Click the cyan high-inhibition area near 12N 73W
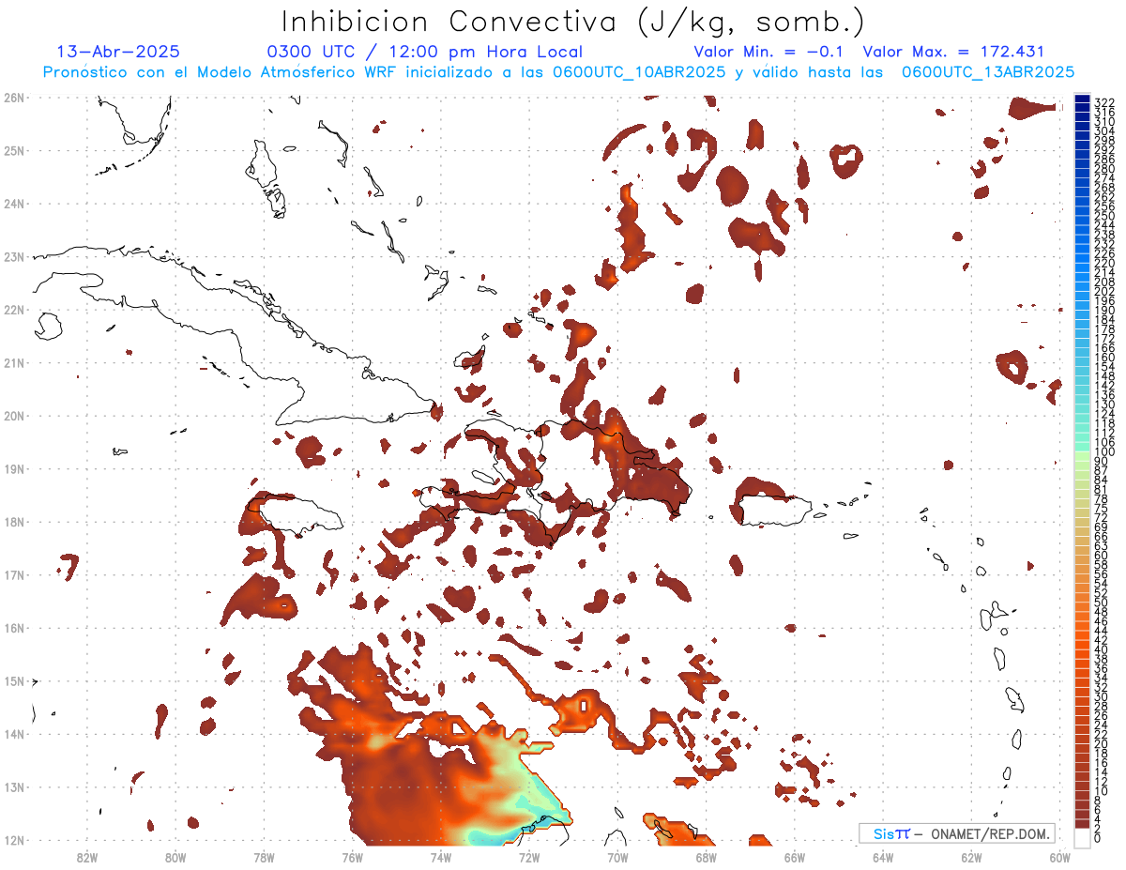 pyautogui.click(x=488, y=835)
